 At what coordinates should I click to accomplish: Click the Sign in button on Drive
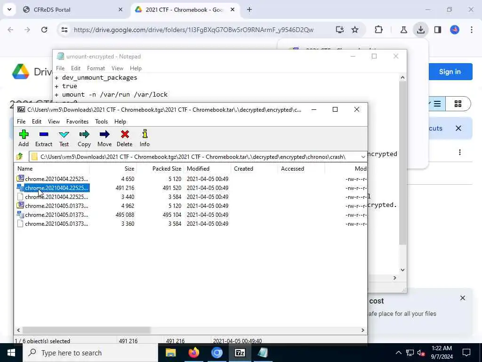(450, 72)
